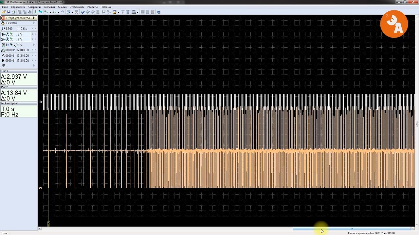
Task: Open the Утилиты menu
Action: coord(92,7)
